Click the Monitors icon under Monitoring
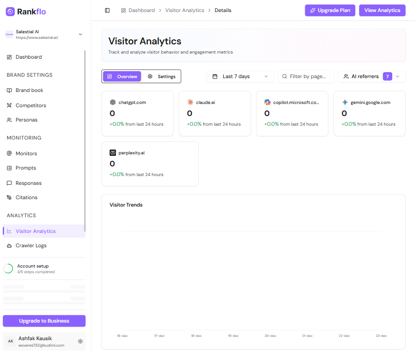The width and height of the screenshot is (415, 354). point(9,153)
